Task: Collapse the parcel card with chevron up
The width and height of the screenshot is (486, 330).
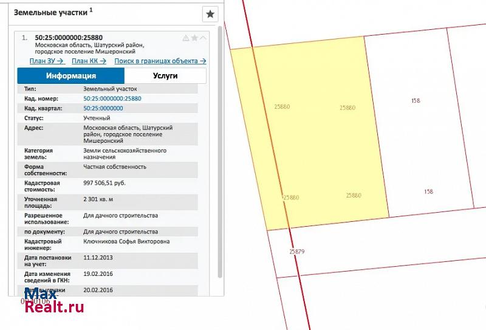Action: [x=203, y=38]
